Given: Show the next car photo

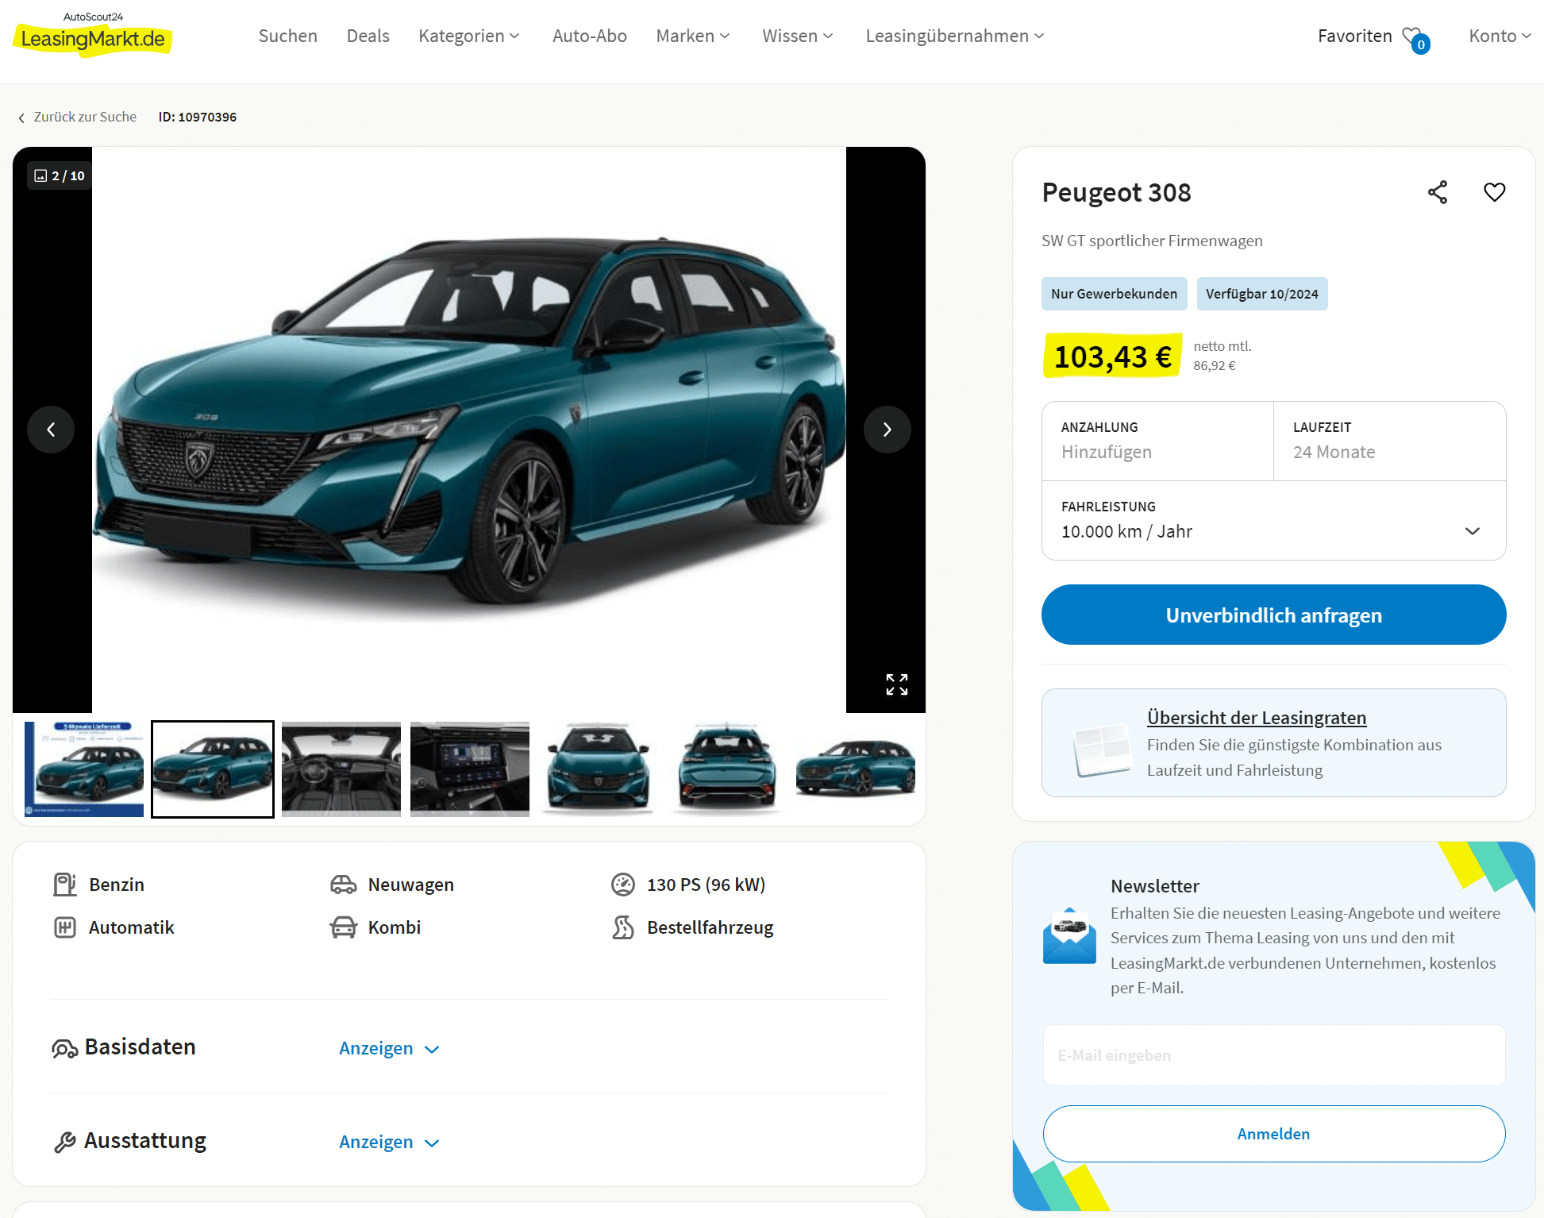Looking at the screenshot, I should (888, 430).
